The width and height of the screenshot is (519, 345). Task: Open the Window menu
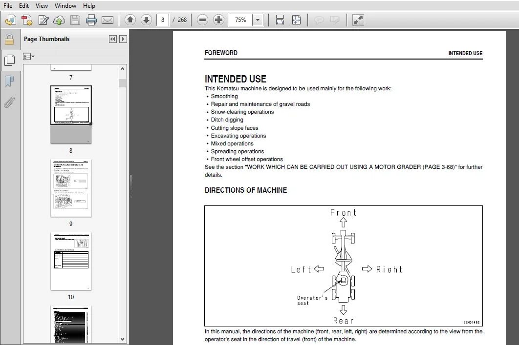(65, 6)
